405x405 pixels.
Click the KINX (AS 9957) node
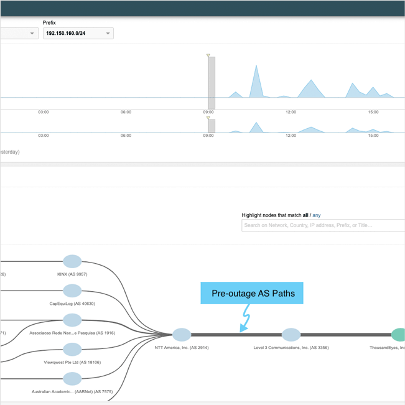[72, 261]
